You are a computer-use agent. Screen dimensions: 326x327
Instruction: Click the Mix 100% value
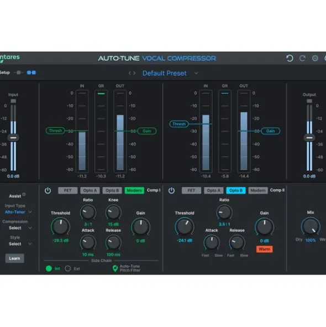click(x=311, y=240)
